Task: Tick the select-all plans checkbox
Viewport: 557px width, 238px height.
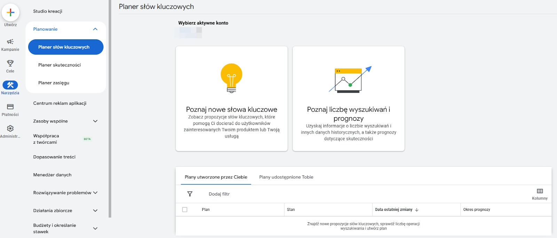Action: pos(185,209)
